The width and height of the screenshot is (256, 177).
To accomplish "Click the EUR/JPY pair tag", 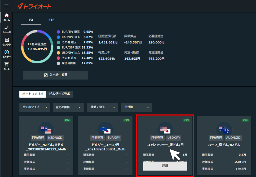I will click(114, 138).
